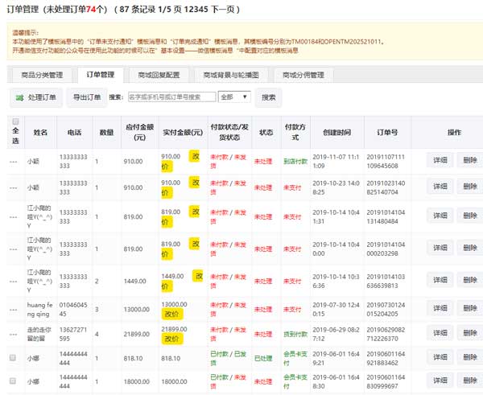Click the 到店付款 payment method text
Image resolution: width=483 pixels, height=395 pixels.
click(295, 161)
